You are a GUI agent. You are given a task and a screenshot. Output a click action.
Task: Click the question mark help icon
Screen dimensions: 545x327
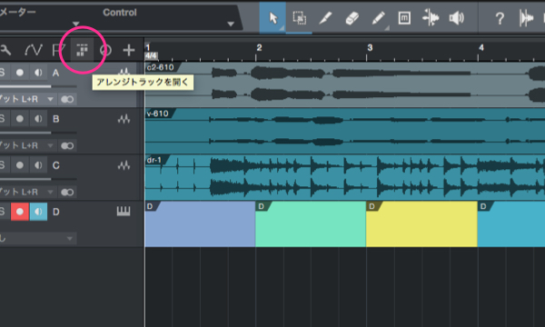click(x=500, y=18)
